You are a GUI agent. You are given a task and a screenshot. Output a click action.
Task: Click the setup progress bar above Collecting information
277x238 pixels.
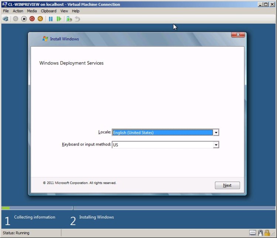coord(37,208)
